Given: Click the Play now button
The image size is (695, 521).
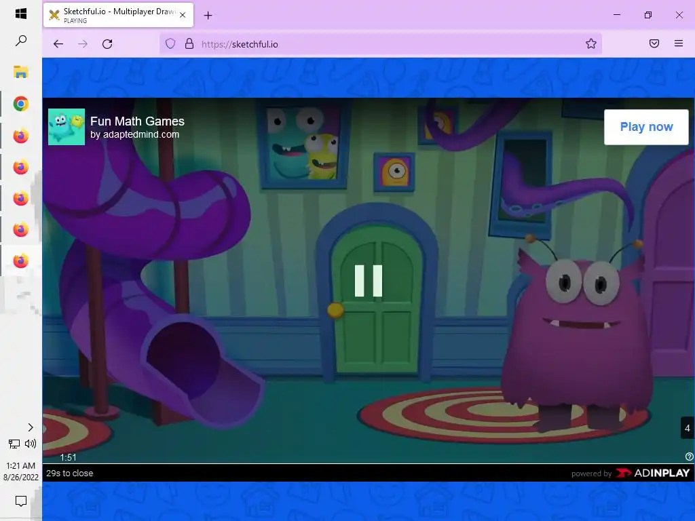Looking at the screenshot, I should [646, 127].
